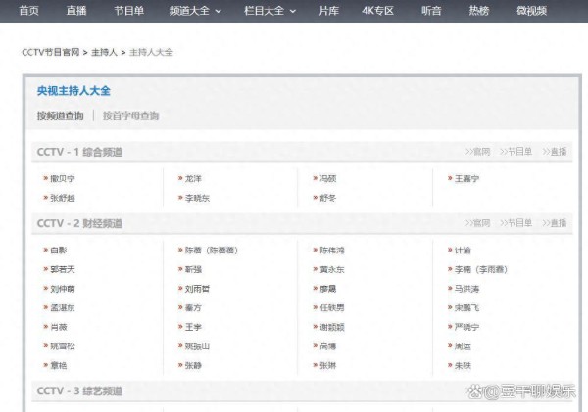This screenshot has width=588, height=412.
Task: Open host 马洪涛's page
Action: 466,289
